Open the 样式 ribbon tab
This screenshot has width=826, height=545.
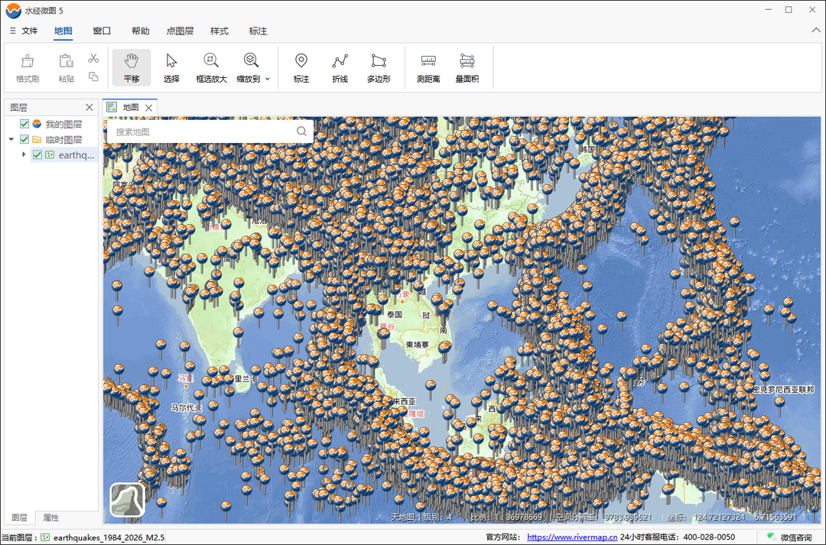click(x=220, y=31)
